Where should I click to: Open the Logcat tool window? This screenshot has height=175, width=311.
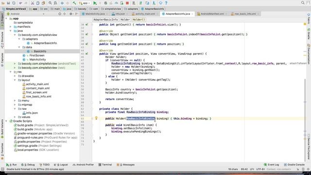click(x=61, y=165)
